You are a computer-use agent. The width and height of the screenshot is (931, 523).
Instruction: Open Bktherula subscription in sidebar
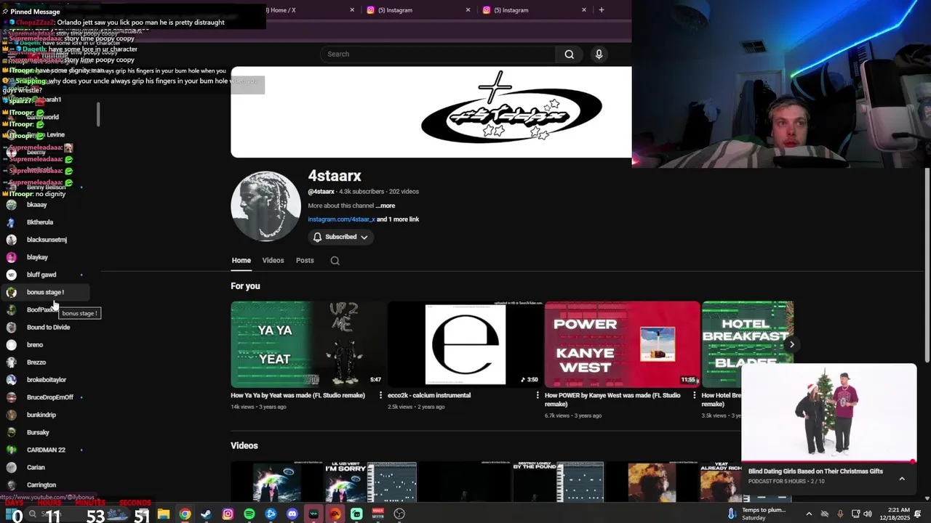45,222
